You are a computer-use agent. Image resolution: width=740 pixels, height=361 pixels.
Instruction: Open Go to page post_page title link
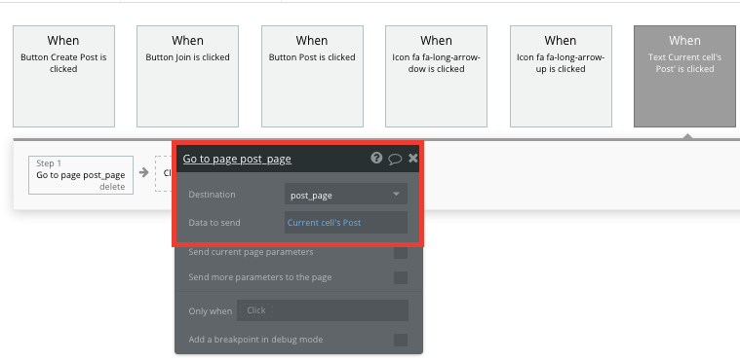coord(237,159)
